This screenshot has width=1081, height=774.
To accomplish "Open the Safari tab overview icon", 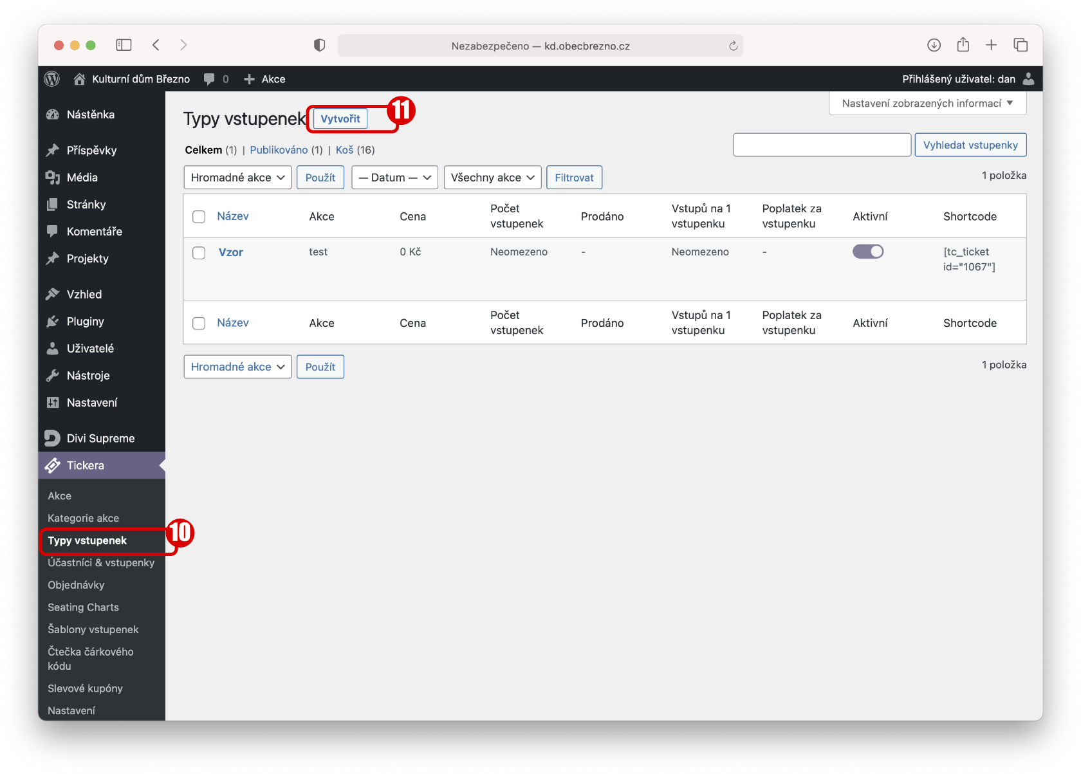I will tap(1020, 45).
